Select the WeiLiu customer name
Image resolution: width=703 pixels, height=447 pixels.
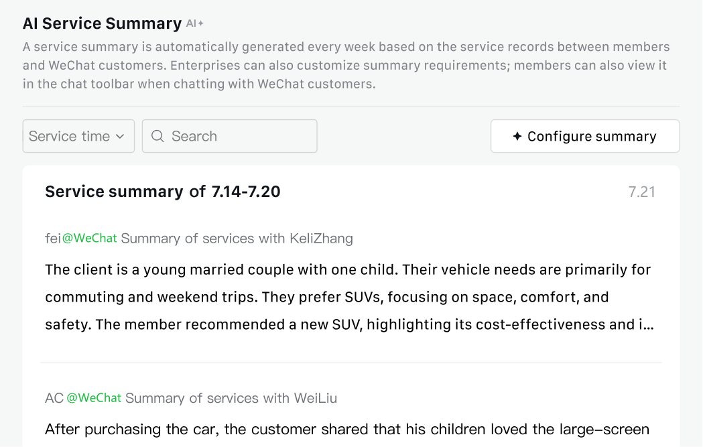click(x=316, y=398)
